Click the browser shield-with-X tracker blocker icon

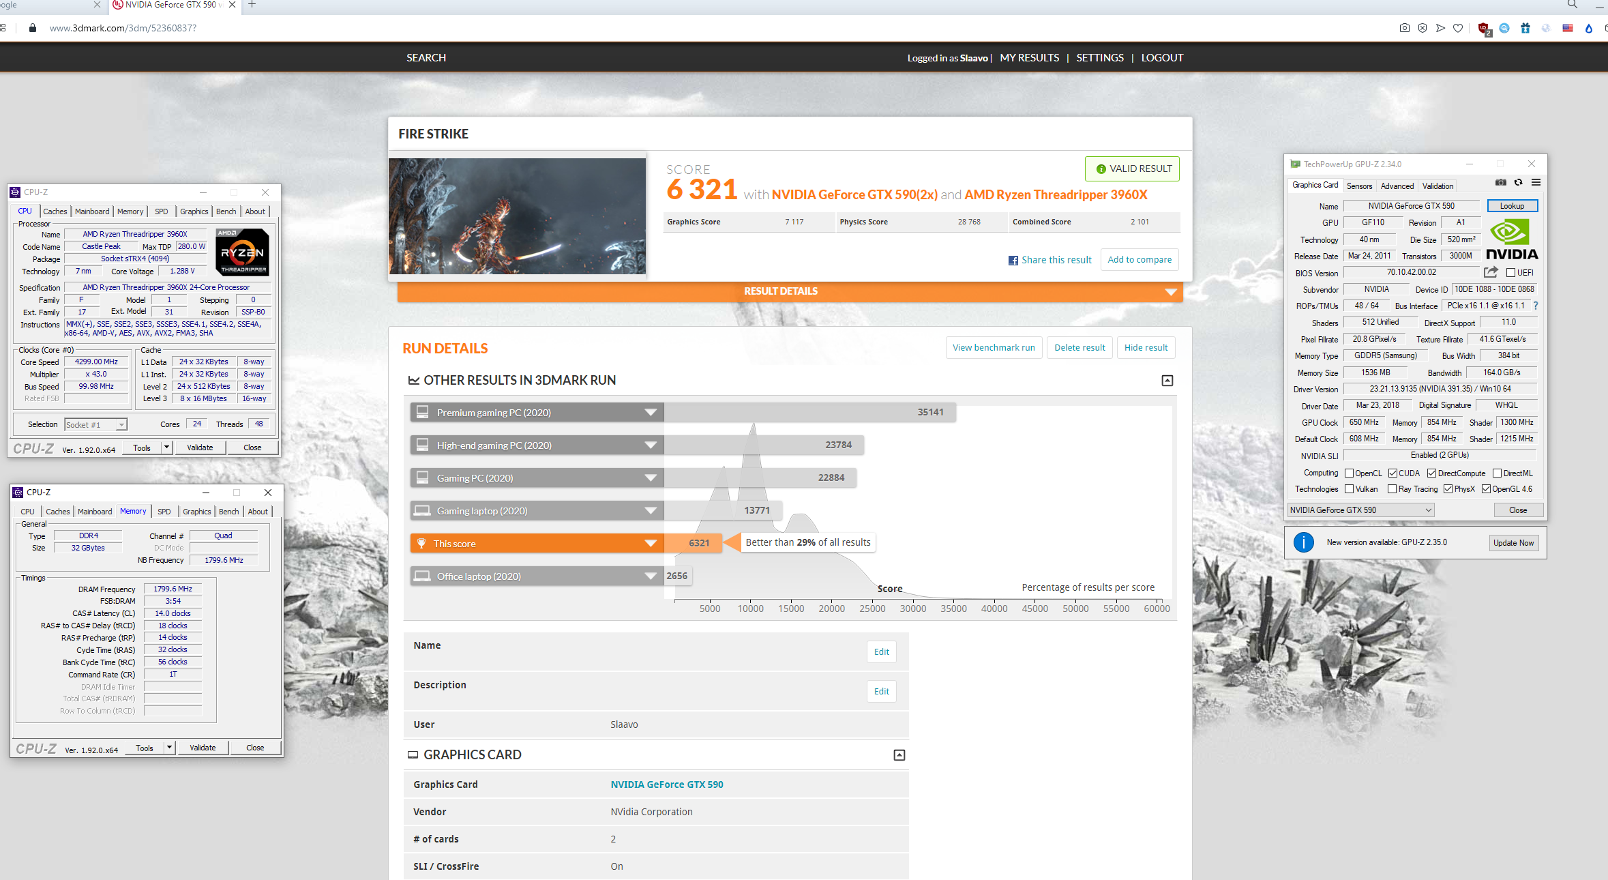point(1423,28)
